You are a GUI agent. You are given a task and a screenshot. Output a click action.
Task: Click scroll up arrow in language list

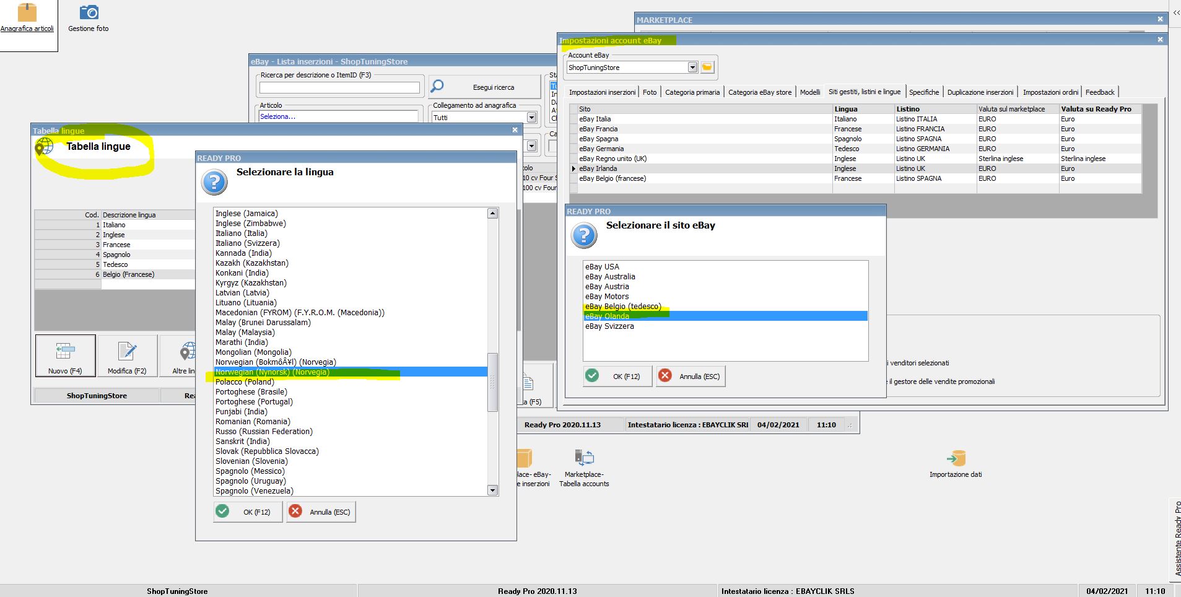(x=492, y=214)
